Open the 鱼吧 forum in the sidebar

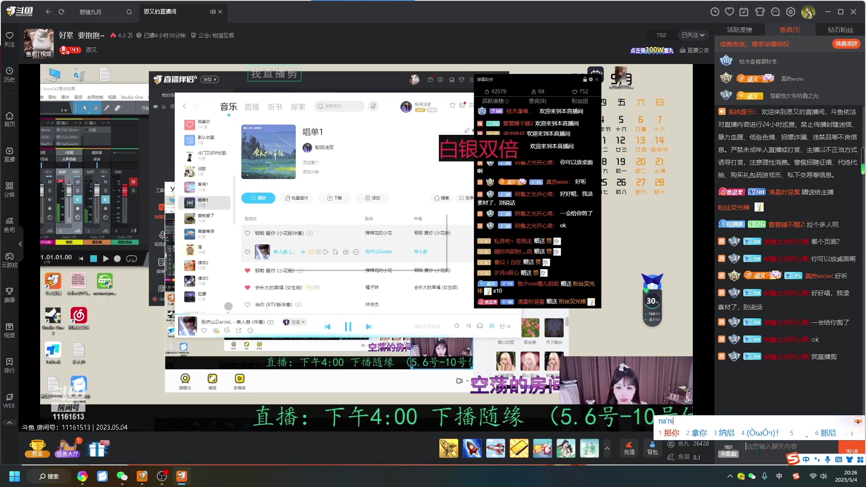click(9, 225)
